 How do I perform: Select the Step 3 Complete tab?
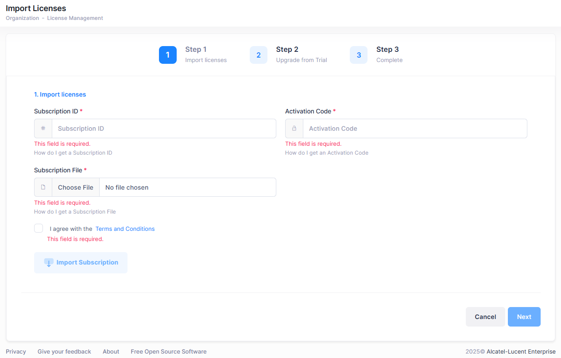(x=389, y=54)
